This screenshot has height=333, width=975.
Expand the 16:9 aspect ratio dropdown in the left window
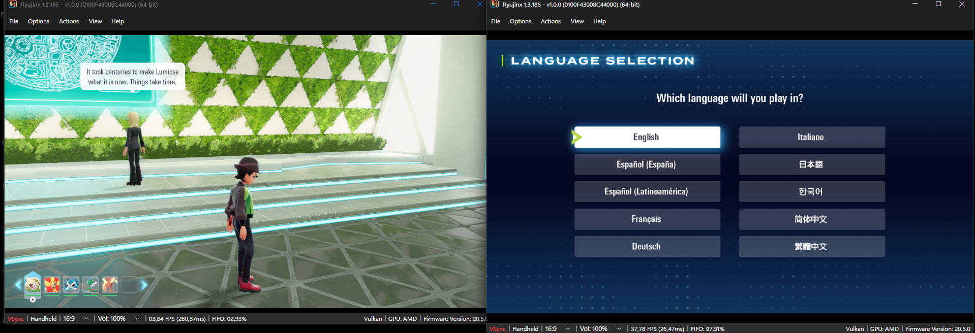point(76,319)
